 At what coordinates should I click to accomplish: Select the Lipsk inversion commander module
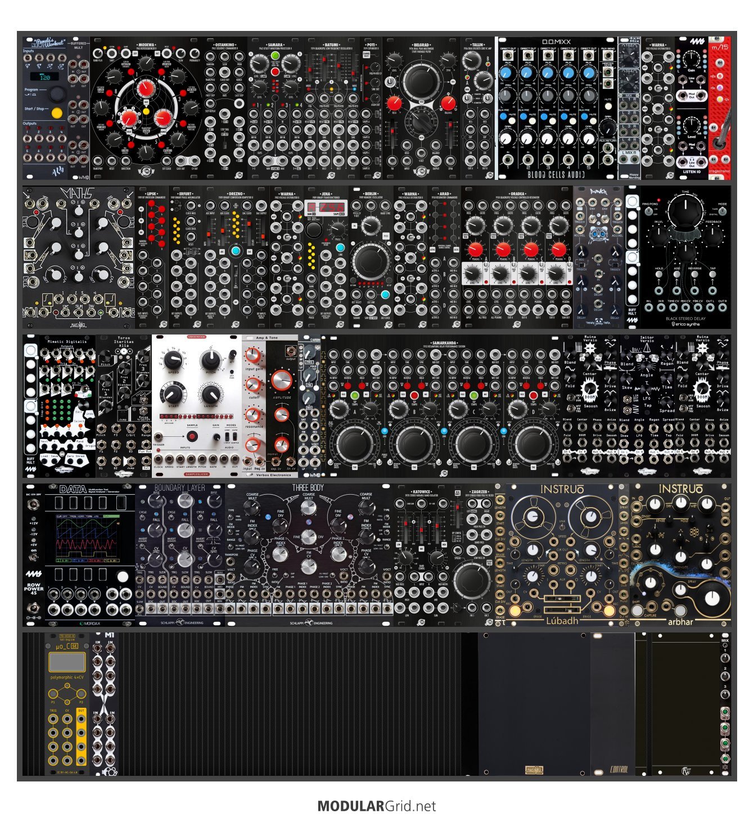click(152, 258)
